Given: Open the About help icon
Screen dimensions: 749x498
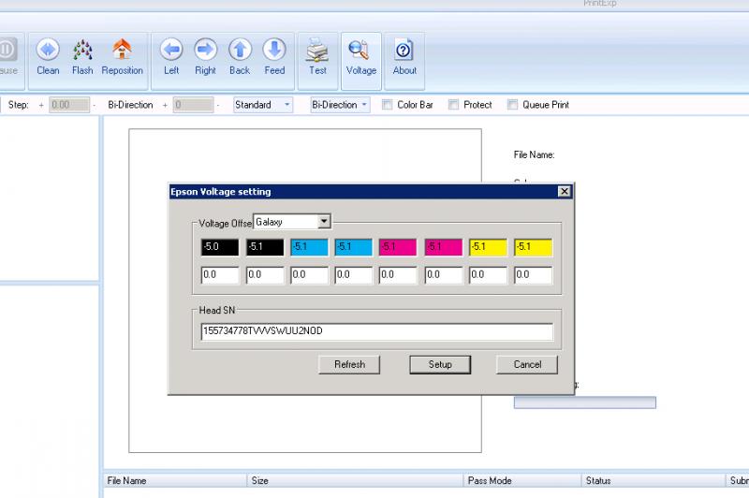Looking at the screenshot, I should (404, 50).
